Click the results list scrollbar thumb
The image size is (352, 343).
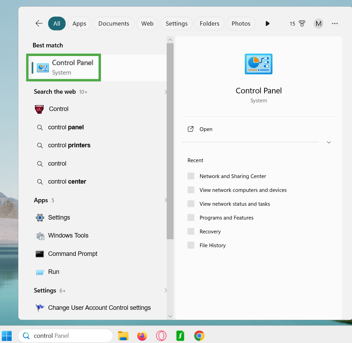[170, 141]
